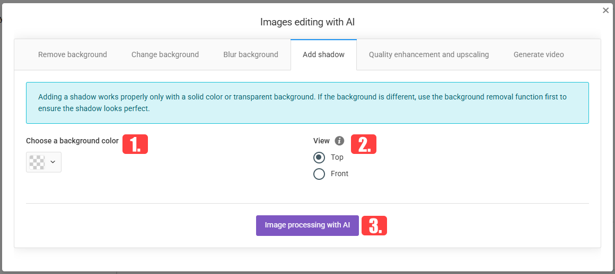The image size is (615, 274).
Task: Expand the background color dropdown arrow
Action: pos(53,162)
